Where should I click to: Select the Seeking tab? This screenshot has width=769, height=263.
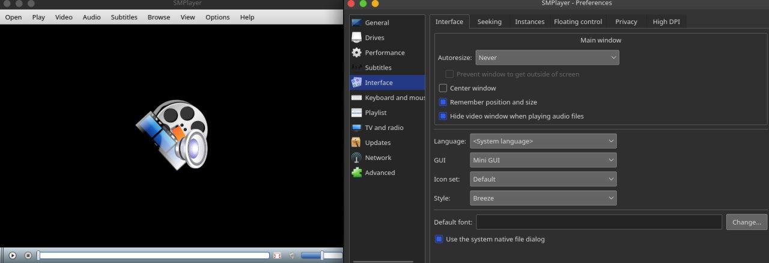pos(490,22)
